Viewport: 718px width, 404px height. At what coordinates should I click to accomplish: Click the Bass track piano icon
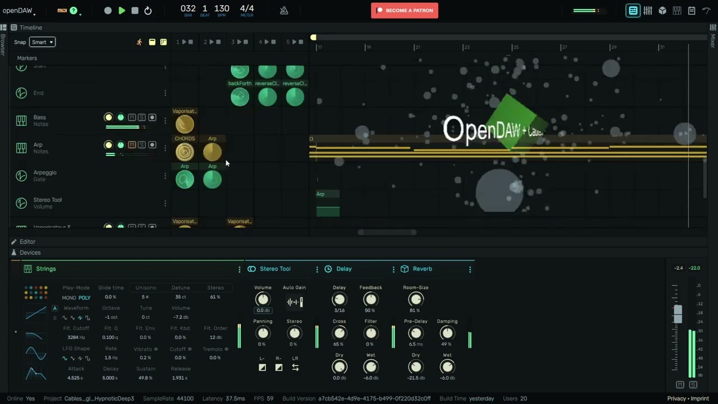click(21, 121)
